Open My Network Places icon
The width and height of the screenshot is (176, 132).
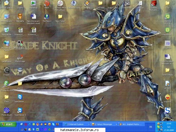coord(6,46)
